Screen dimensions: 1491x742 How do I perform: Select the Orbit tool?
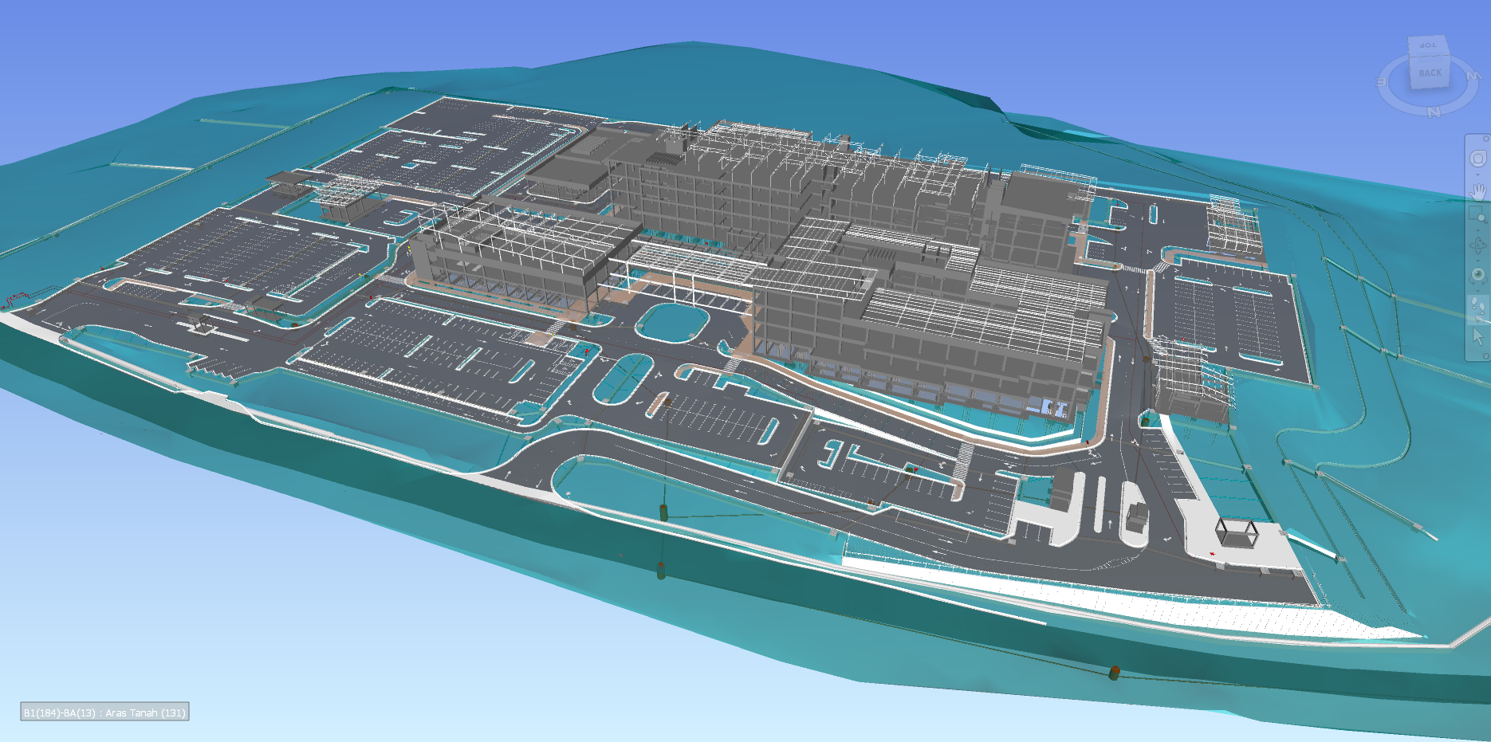tap(1478, 245)
